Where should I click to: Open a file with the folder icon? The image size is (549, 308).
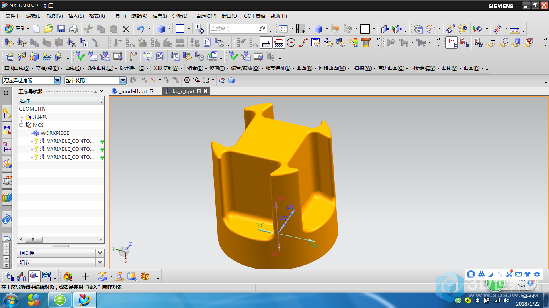[x=48, y=29]
